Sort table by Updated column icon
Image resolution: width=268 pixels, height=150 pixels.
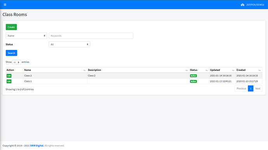[233, 70]
